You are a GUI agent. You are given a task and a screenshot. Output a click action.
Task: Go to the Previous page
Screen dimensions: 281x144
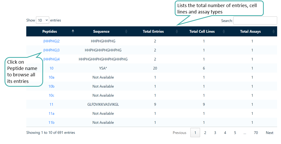tap(179, 133)
